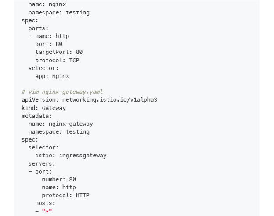
Task: Click the first 'namespace: testing' line
Action: pyautogui.click(x=59, y=13)
